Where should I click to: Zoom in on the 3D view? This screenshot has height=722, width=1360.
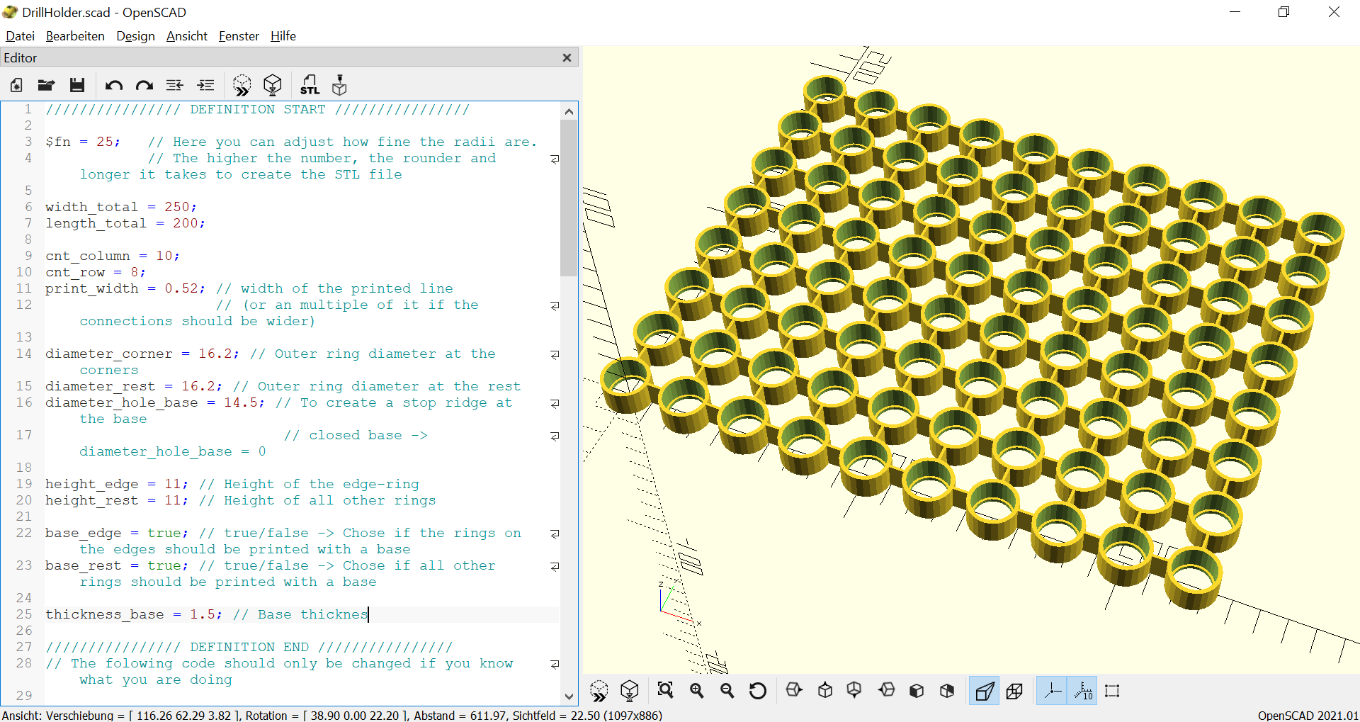[697, 691]
